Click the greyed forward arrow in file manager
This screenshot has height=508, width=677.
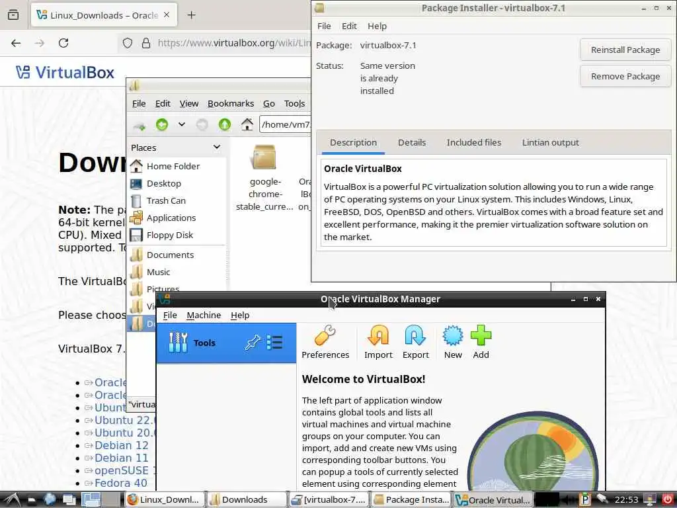coord(202,125)
